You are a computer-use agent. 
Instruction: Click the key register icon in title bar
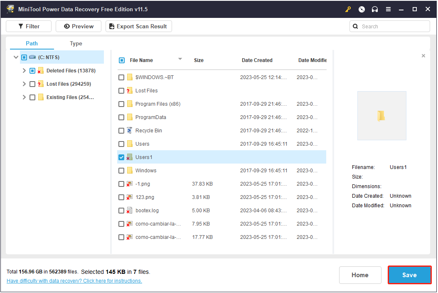pyautogui.click(x=348, y=9)
